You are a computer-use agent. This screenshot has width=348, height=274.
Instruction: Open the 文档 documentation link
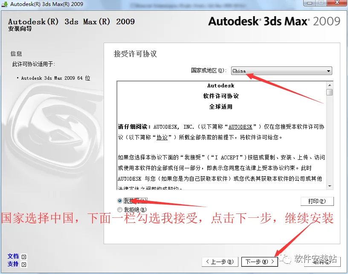[13, 256]
